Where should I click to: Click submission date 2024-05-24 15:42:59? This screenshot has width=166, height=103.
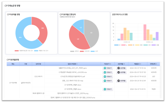(x=138, y=81)
